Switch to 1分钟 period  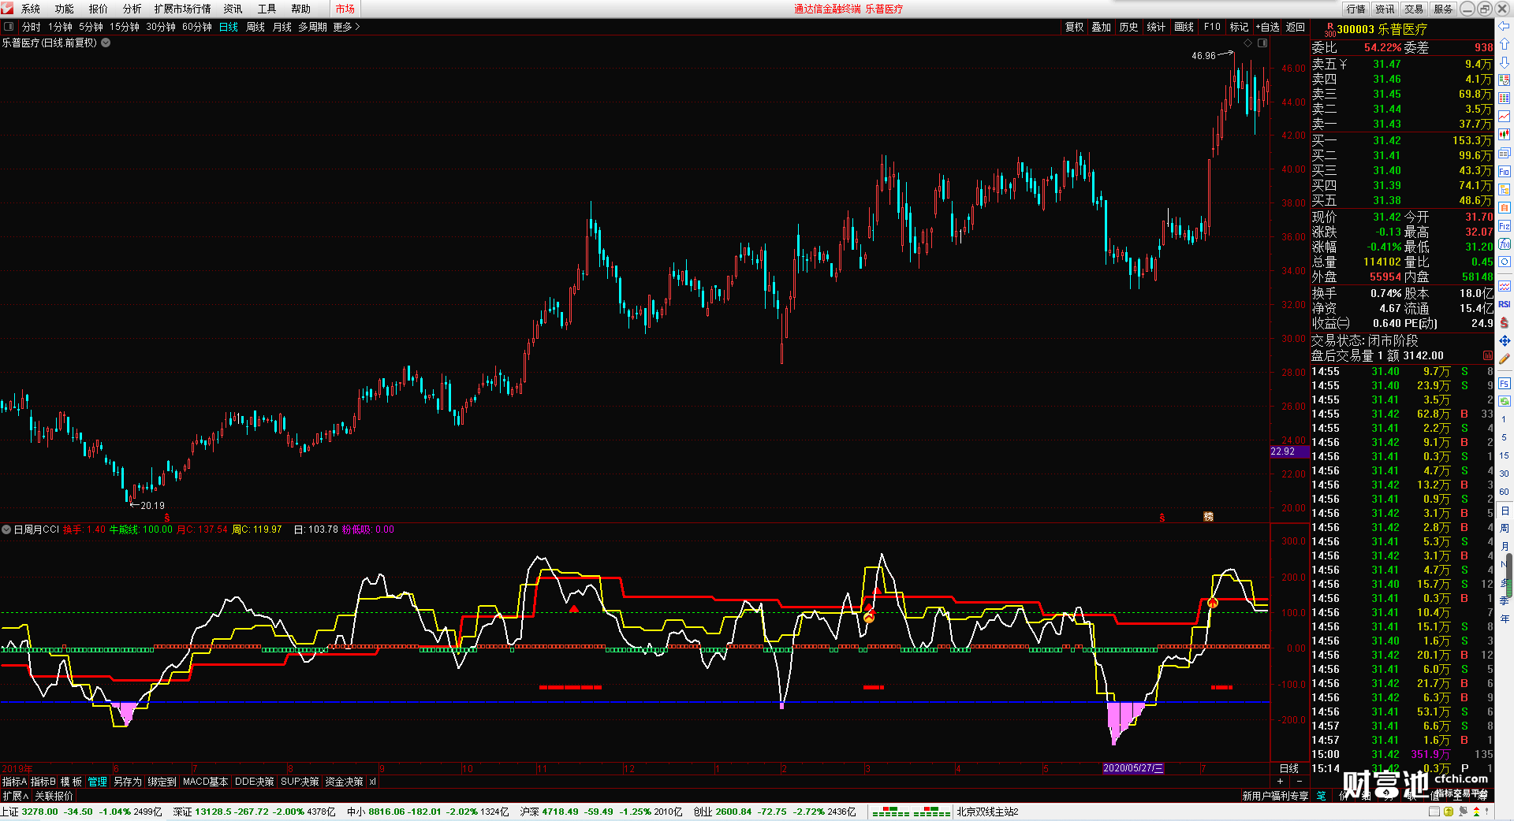(60, 27)
